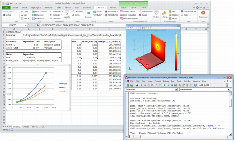The height and width of the screenshot is (141, 235).
Task: Click the Find binoculars icon in VBA toolbar
Action: point(152,85)
